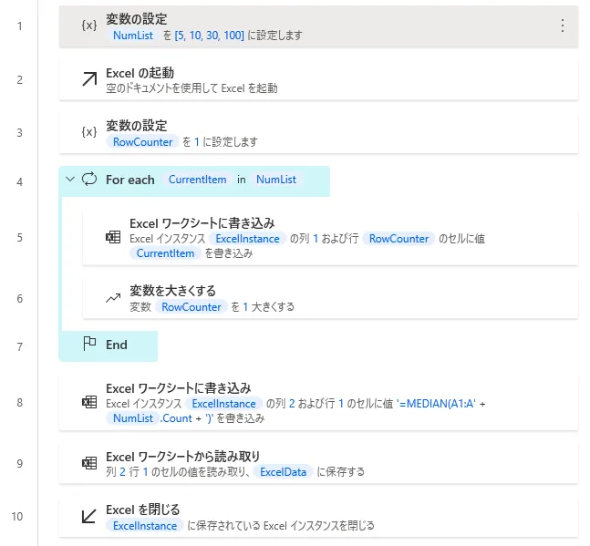This screenshot has height=546, width=590.
Task: Click the NumList variable in step 1
Action: [x=132, y=36]
